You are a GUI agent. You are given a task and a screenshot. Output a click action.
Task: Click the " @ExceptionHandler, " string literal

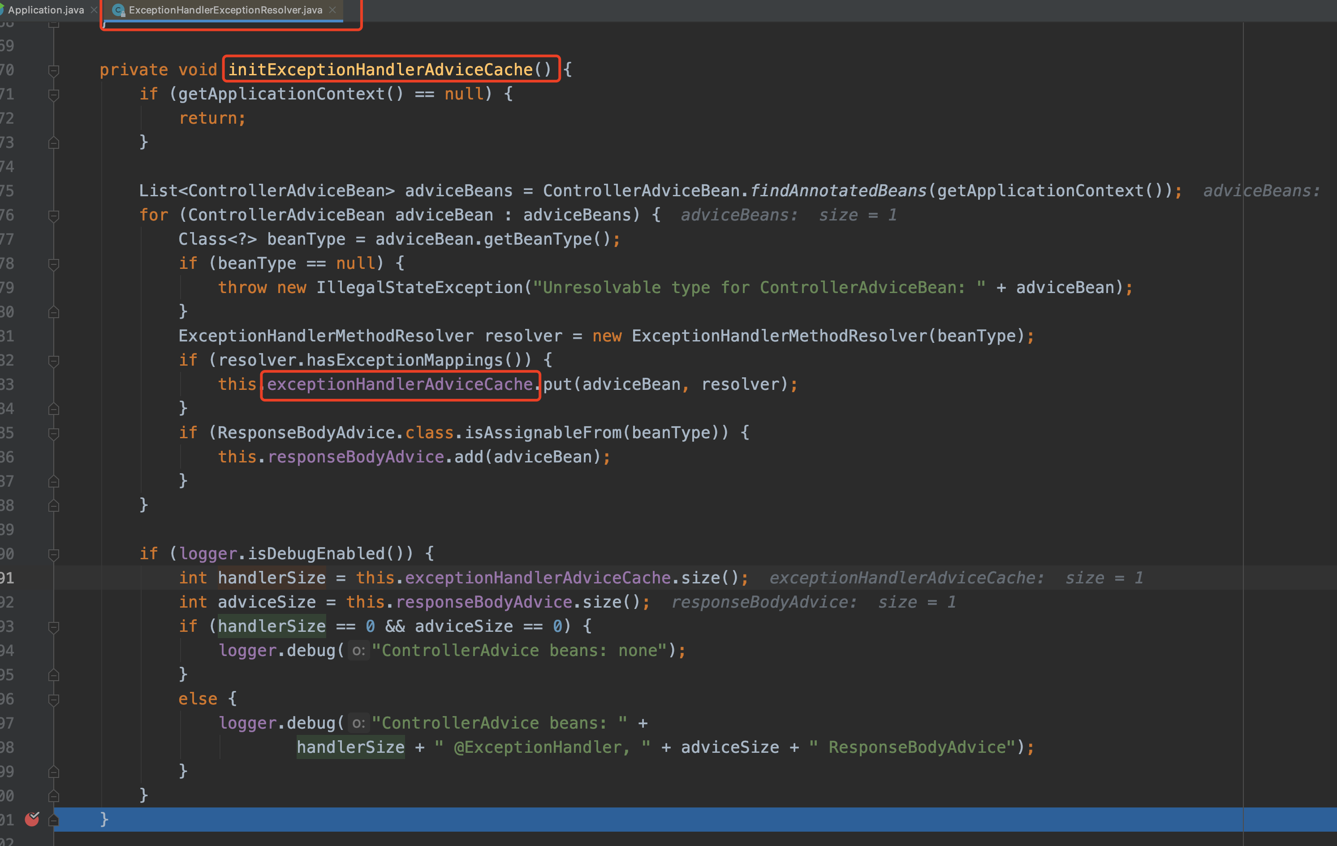(543, 747)
